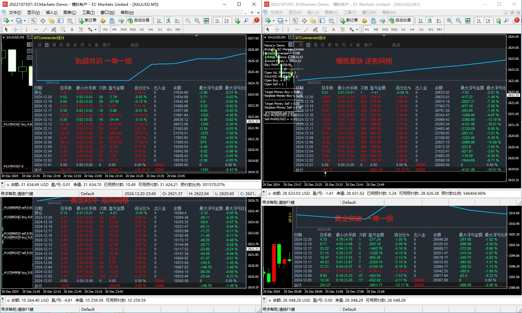
Task: Expand new chart dropdown arrow in right window
Action: [273, 21]
